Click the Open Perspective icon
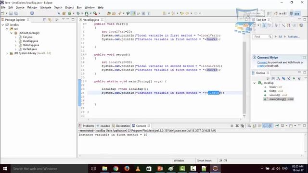The width and height of the screenshot is (308, 173). tap(269, 13)
